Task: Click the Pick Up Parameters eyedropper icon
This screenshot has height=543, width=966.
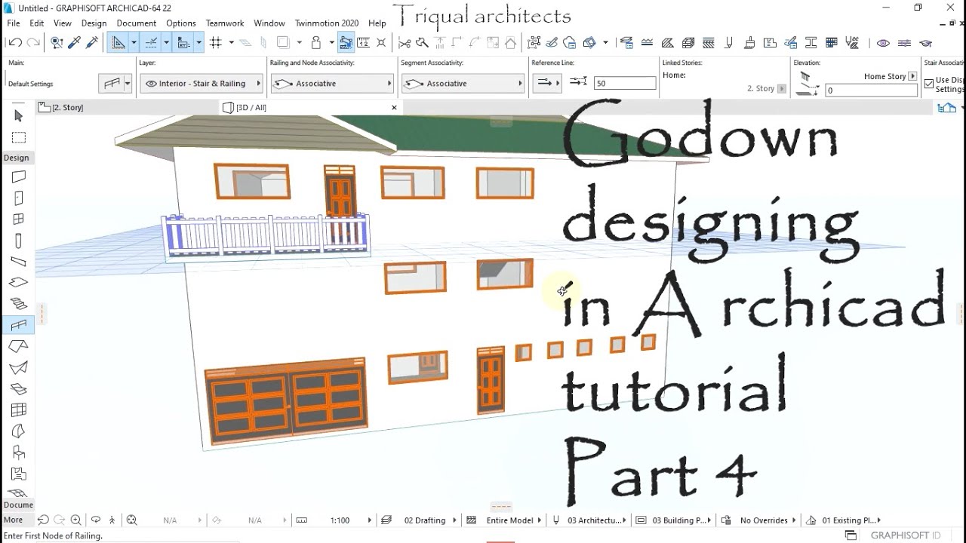Action: [x=74, y=43]
